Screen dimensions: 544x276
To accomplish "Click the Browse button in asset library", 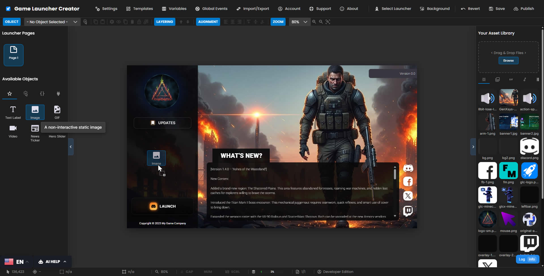I will (508, 61).
